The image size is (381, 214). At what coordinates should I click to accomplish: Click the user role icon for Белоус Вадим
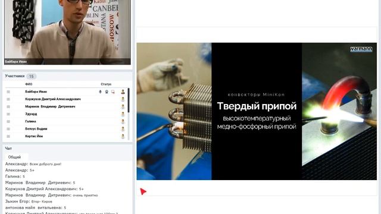(123, 129)
